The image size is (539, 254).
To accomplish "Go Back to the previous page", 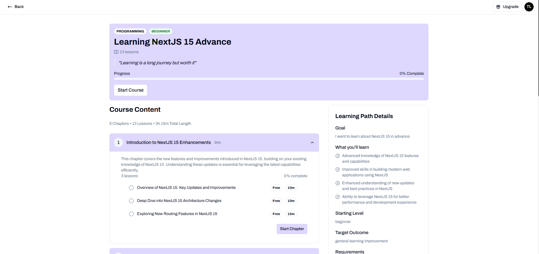I will coord(16,7).
